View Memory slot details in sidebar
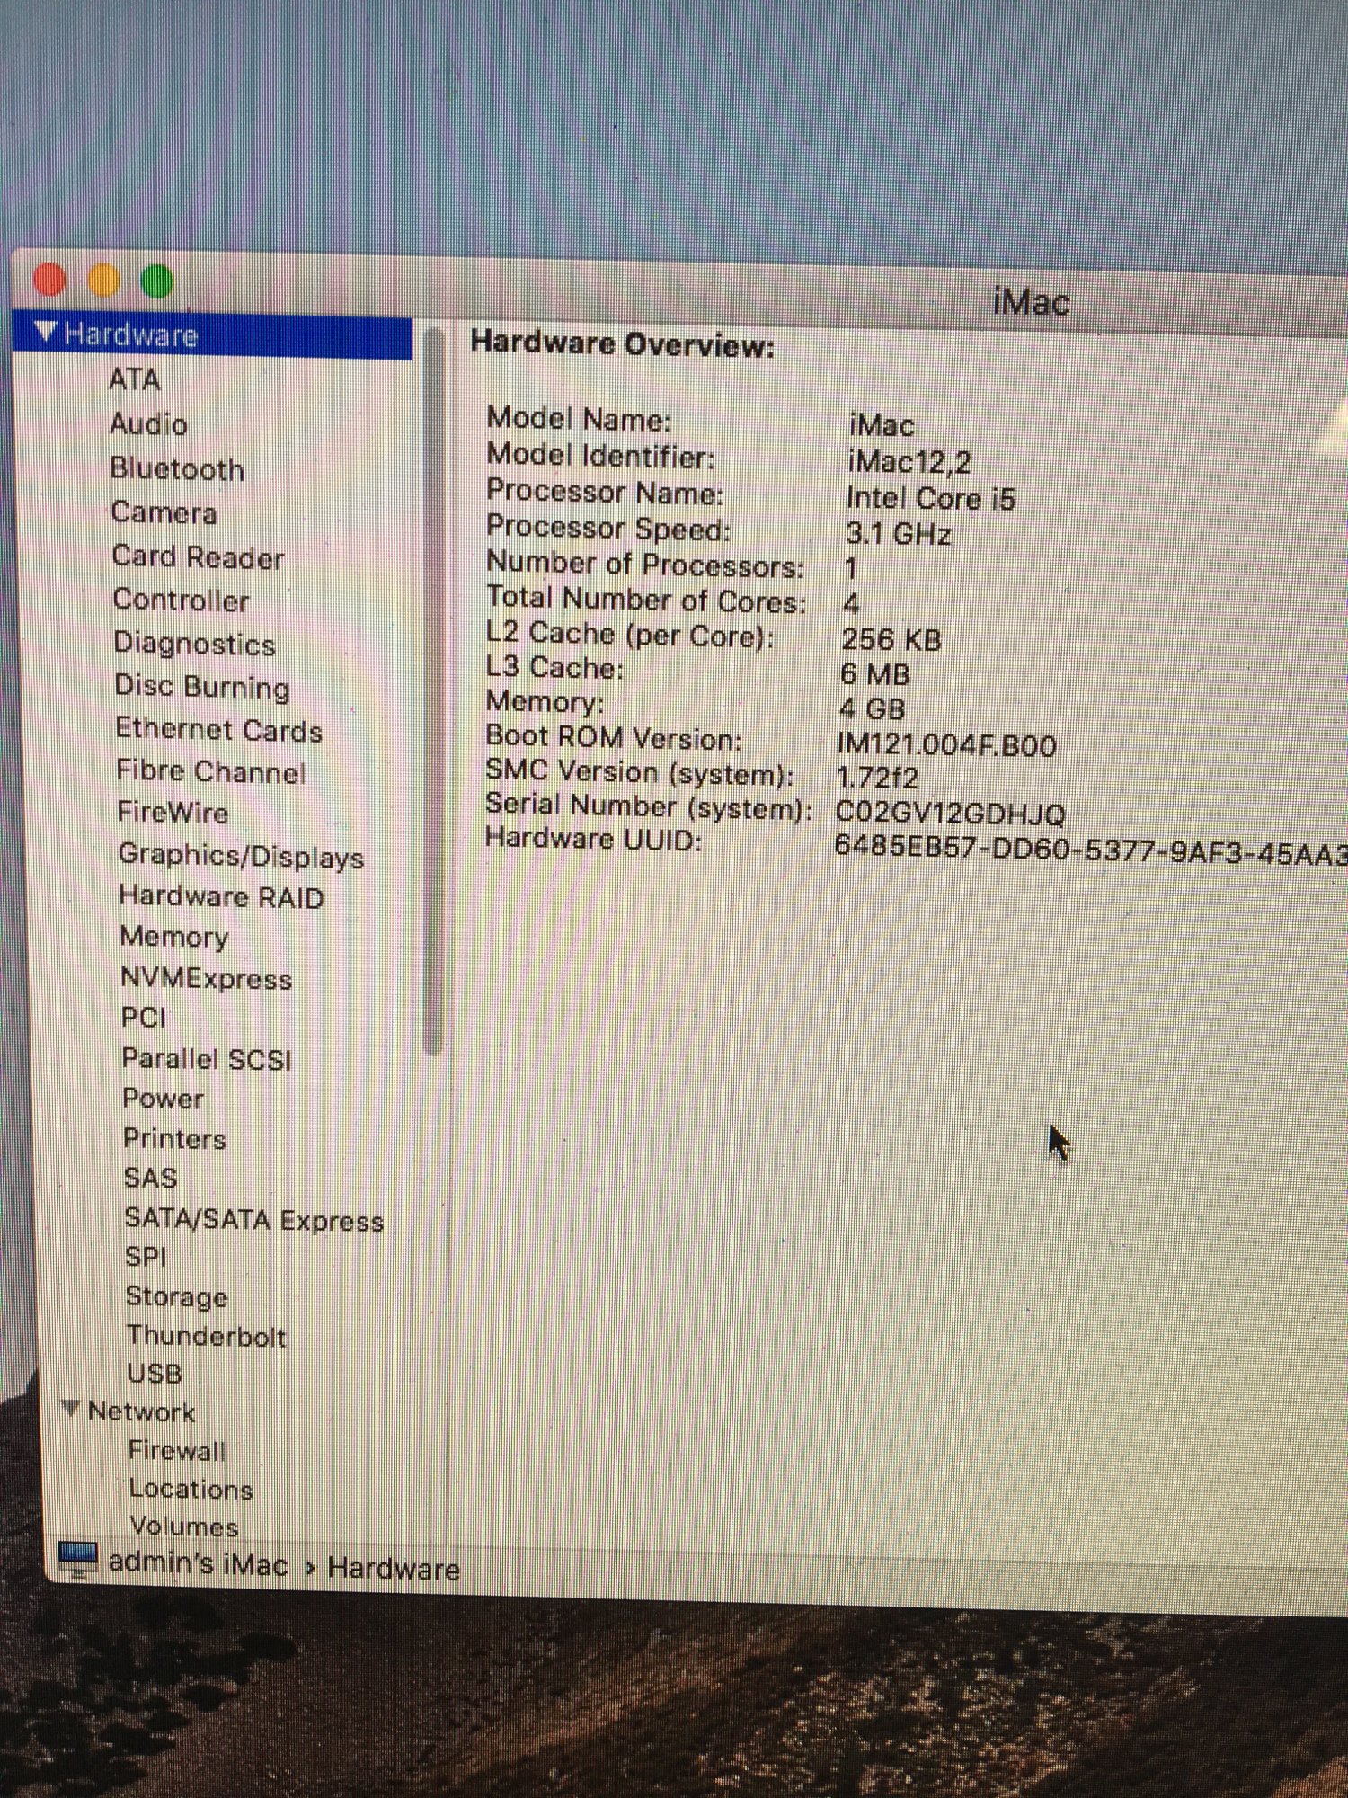1348x1798 pixels. pyautogui.click(x=174, y=937)
